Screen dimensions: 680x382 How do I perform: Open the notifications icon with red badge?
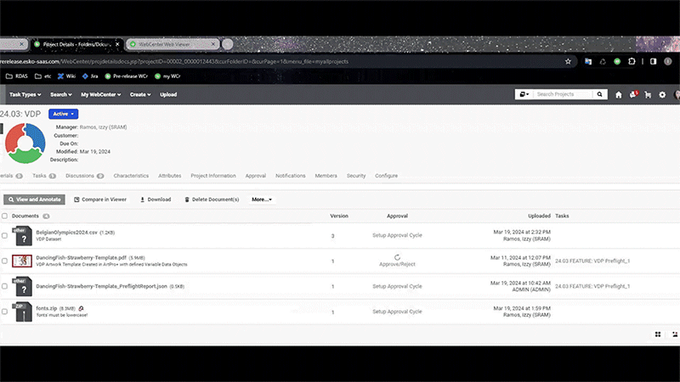click(x=633, y=94)
